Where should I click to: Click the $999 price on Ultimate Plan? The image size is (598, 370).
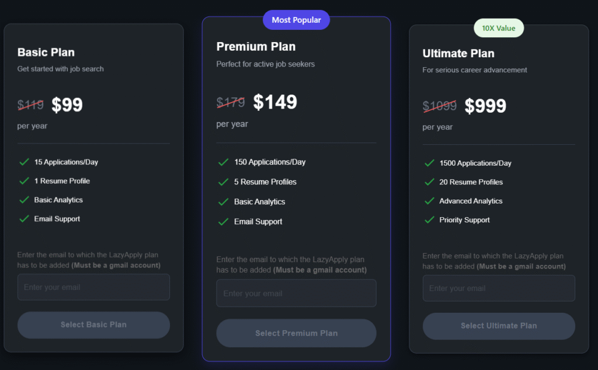click(x=486, y=106)
